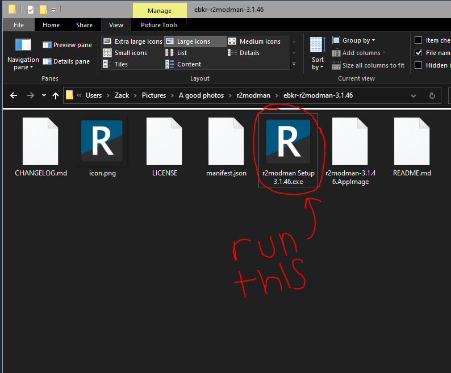Toggle File name extensions checkbox
The image size is (451, 373).
(x=419, y=53)
